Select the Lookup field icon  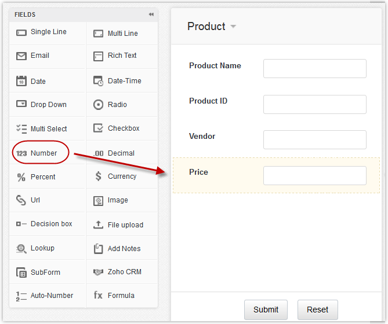[21, 248]
